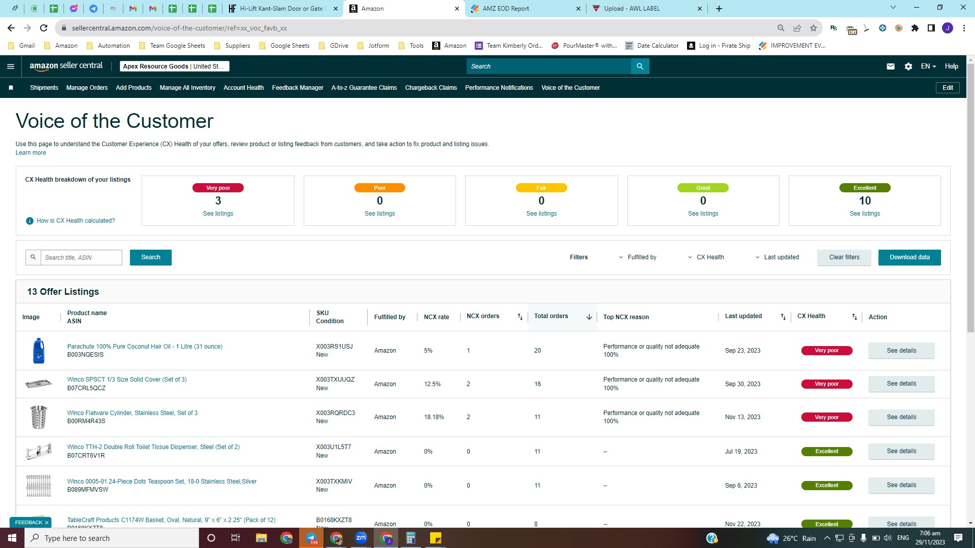Go back using the browser back arrow
Screen dimensions: 975x548
point(11,28)
